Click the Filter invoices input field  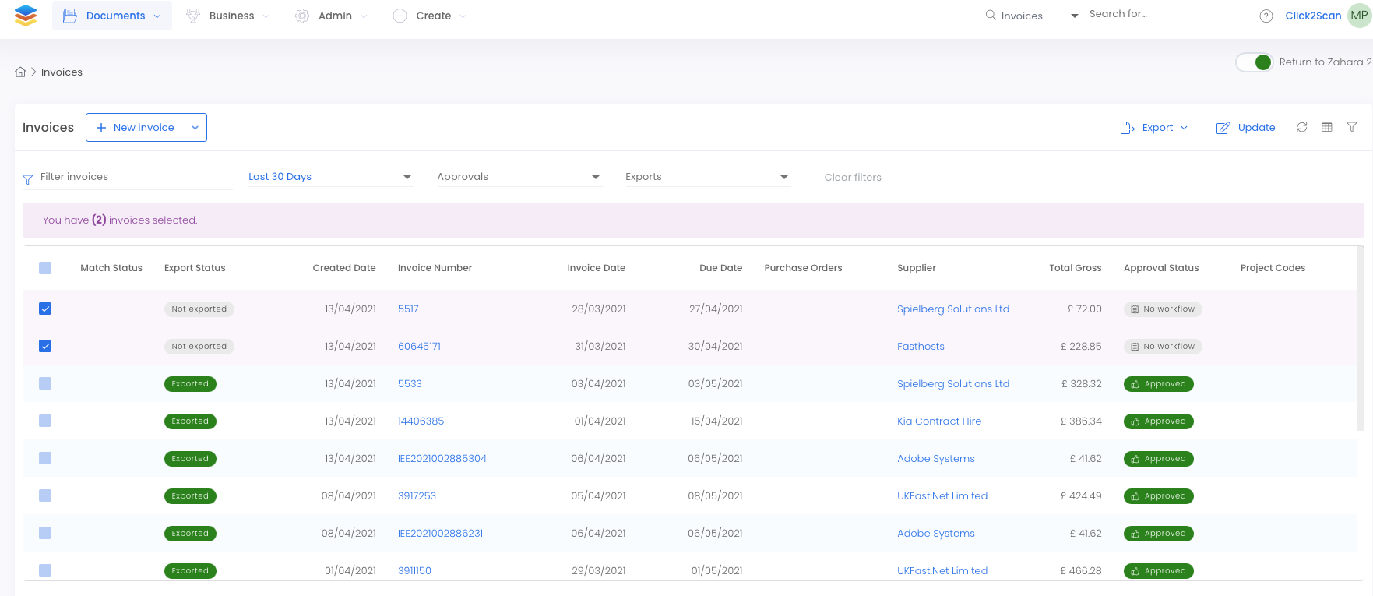click(132, 177)
